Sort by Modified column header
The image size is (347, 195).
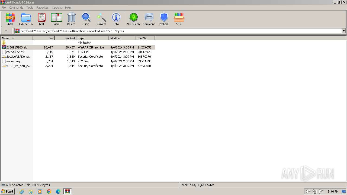coord(123,38)
